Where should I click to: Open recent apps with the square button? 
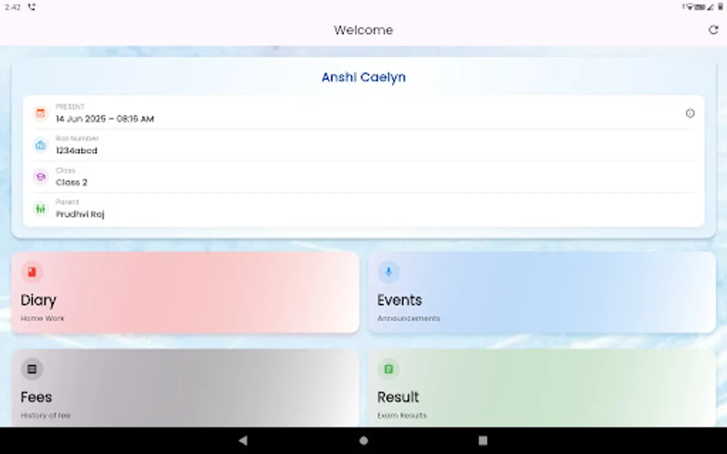pos(483,440)
